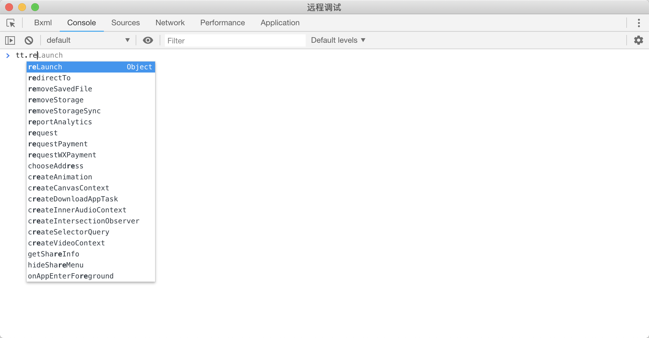Screen dimensions: 649x338
Task: Open the Network tab
Action: tap(170, 23)
